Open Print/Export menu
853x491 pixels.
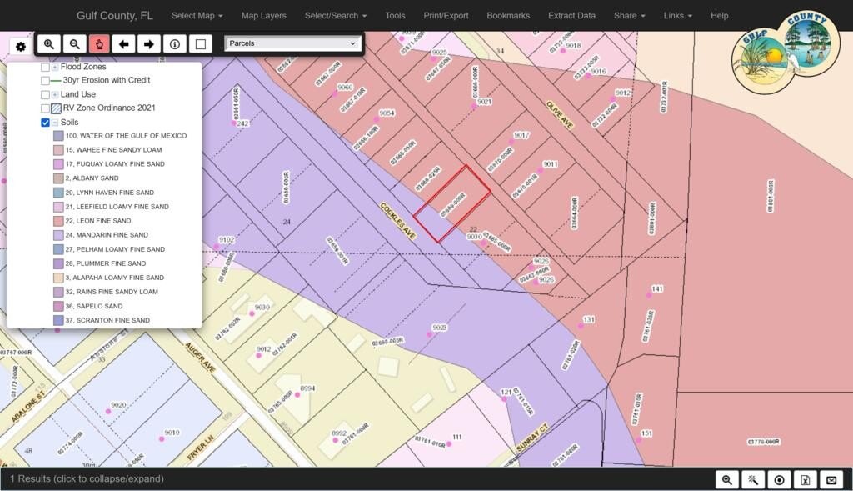point(446,16)
